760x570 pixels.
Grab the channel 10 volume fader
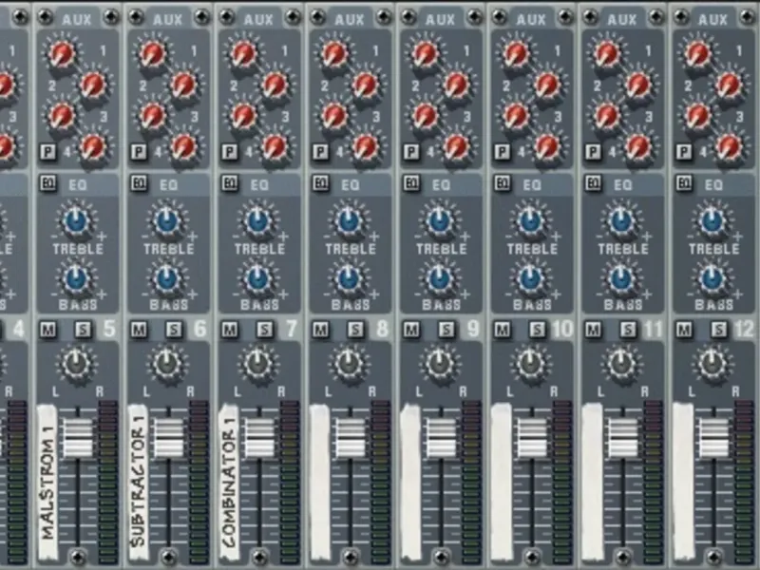point(532,438)
